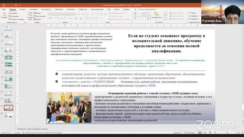This screenshot has width=244, height=137.
Task: Click the Save icon in quick access toolbar
Action: coord(4,5)
